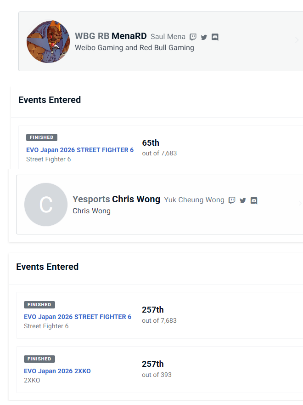
Task: Open Chris Wong's Twitch icon
Action: [232, 200]
